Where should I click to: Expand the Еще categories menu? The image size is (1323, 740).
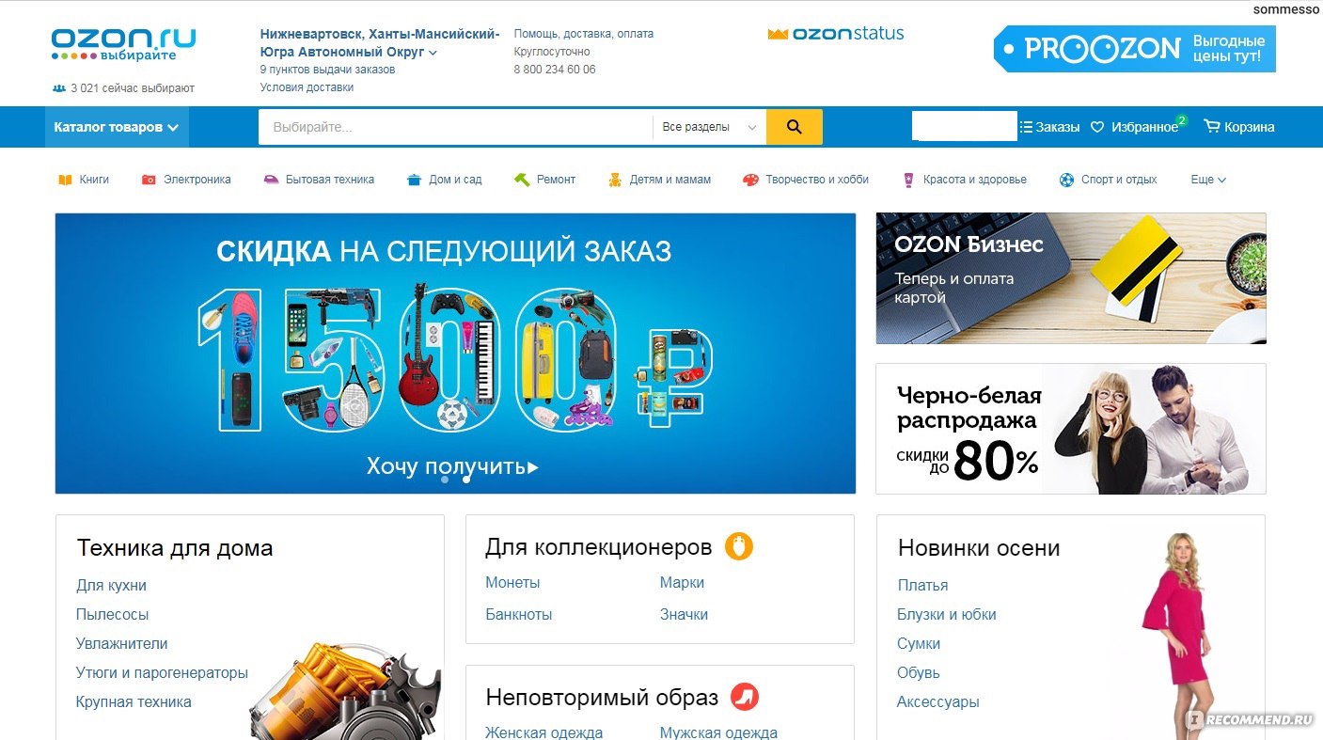(x=1208, y=180)
